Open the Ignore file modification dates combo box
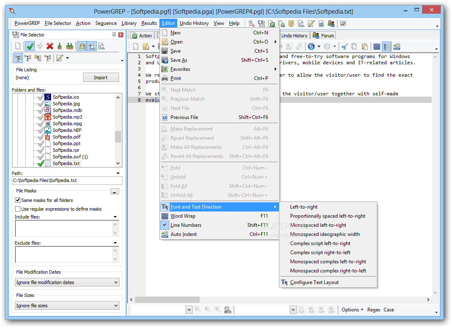Viewport: 452px width, 328px height. (67, 282)
